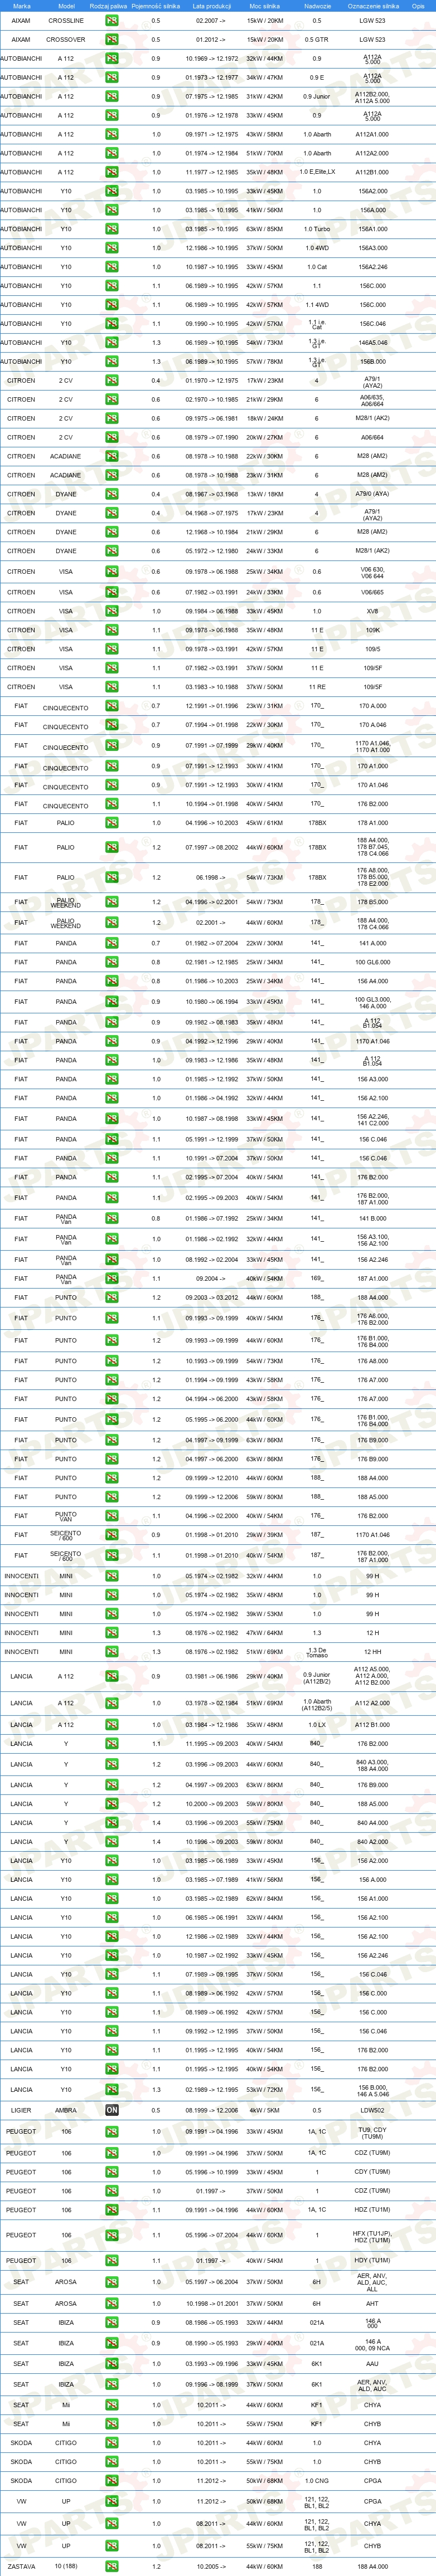Click engine code 109K cell

373,630
